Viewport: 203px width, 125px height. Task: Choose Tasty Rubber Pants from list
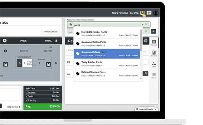(107, 64)
